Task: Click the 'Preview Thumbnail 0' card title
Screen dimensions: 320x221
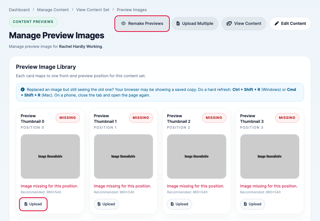Action: (x=32, y=119)
